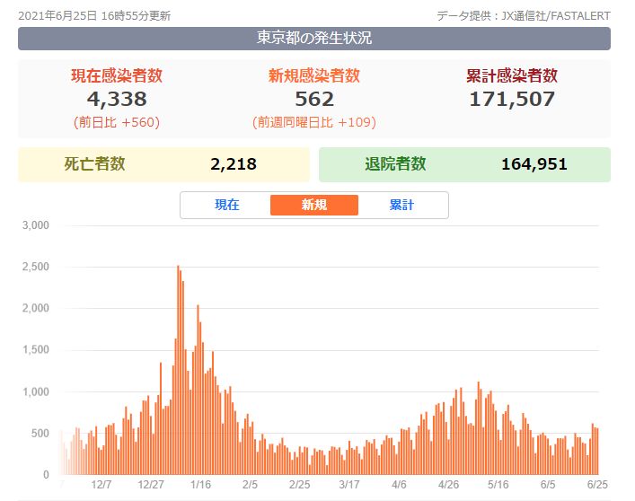Click the 東京都の発生状況 header bar

[314, 39]
